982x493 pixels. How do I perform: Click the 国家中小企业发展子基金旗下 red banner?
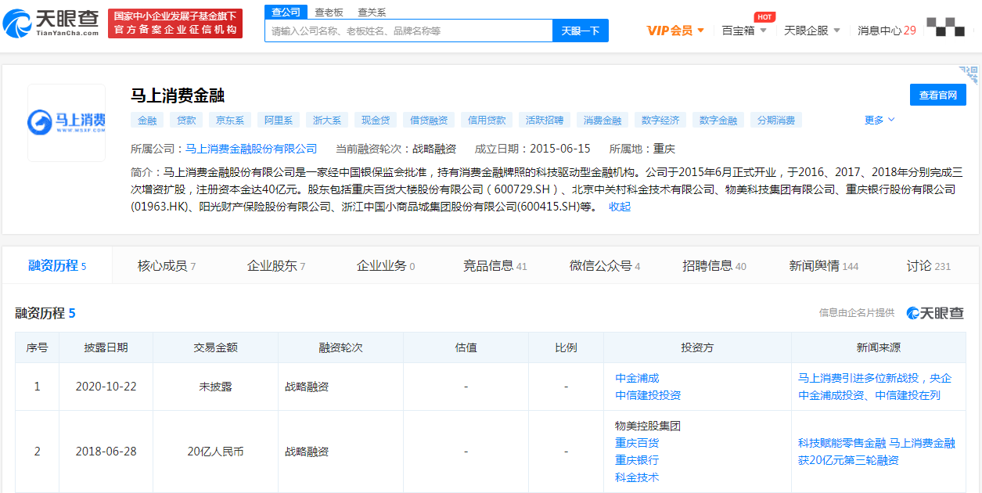(175, 23)
